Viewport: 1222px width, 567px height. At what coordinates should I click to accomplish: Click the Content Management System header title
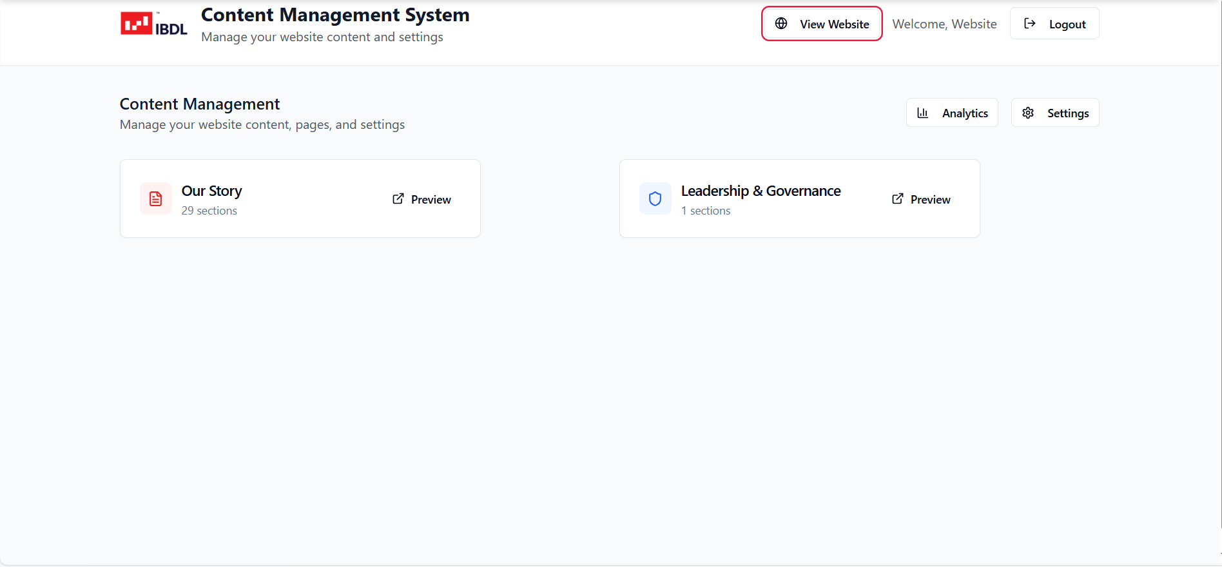[335, 15]
